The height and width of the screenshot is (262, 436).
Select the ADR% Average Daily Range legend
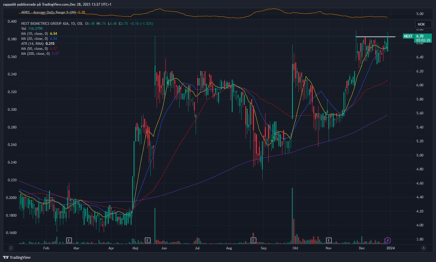[53, 12]
